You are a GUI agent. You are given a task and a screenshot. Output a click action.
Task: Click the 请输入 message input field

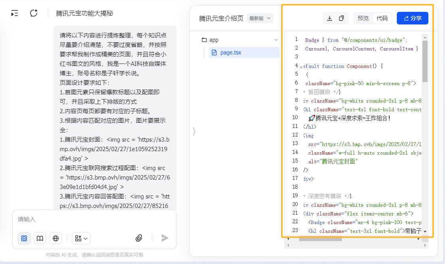[x=94, y=219]
